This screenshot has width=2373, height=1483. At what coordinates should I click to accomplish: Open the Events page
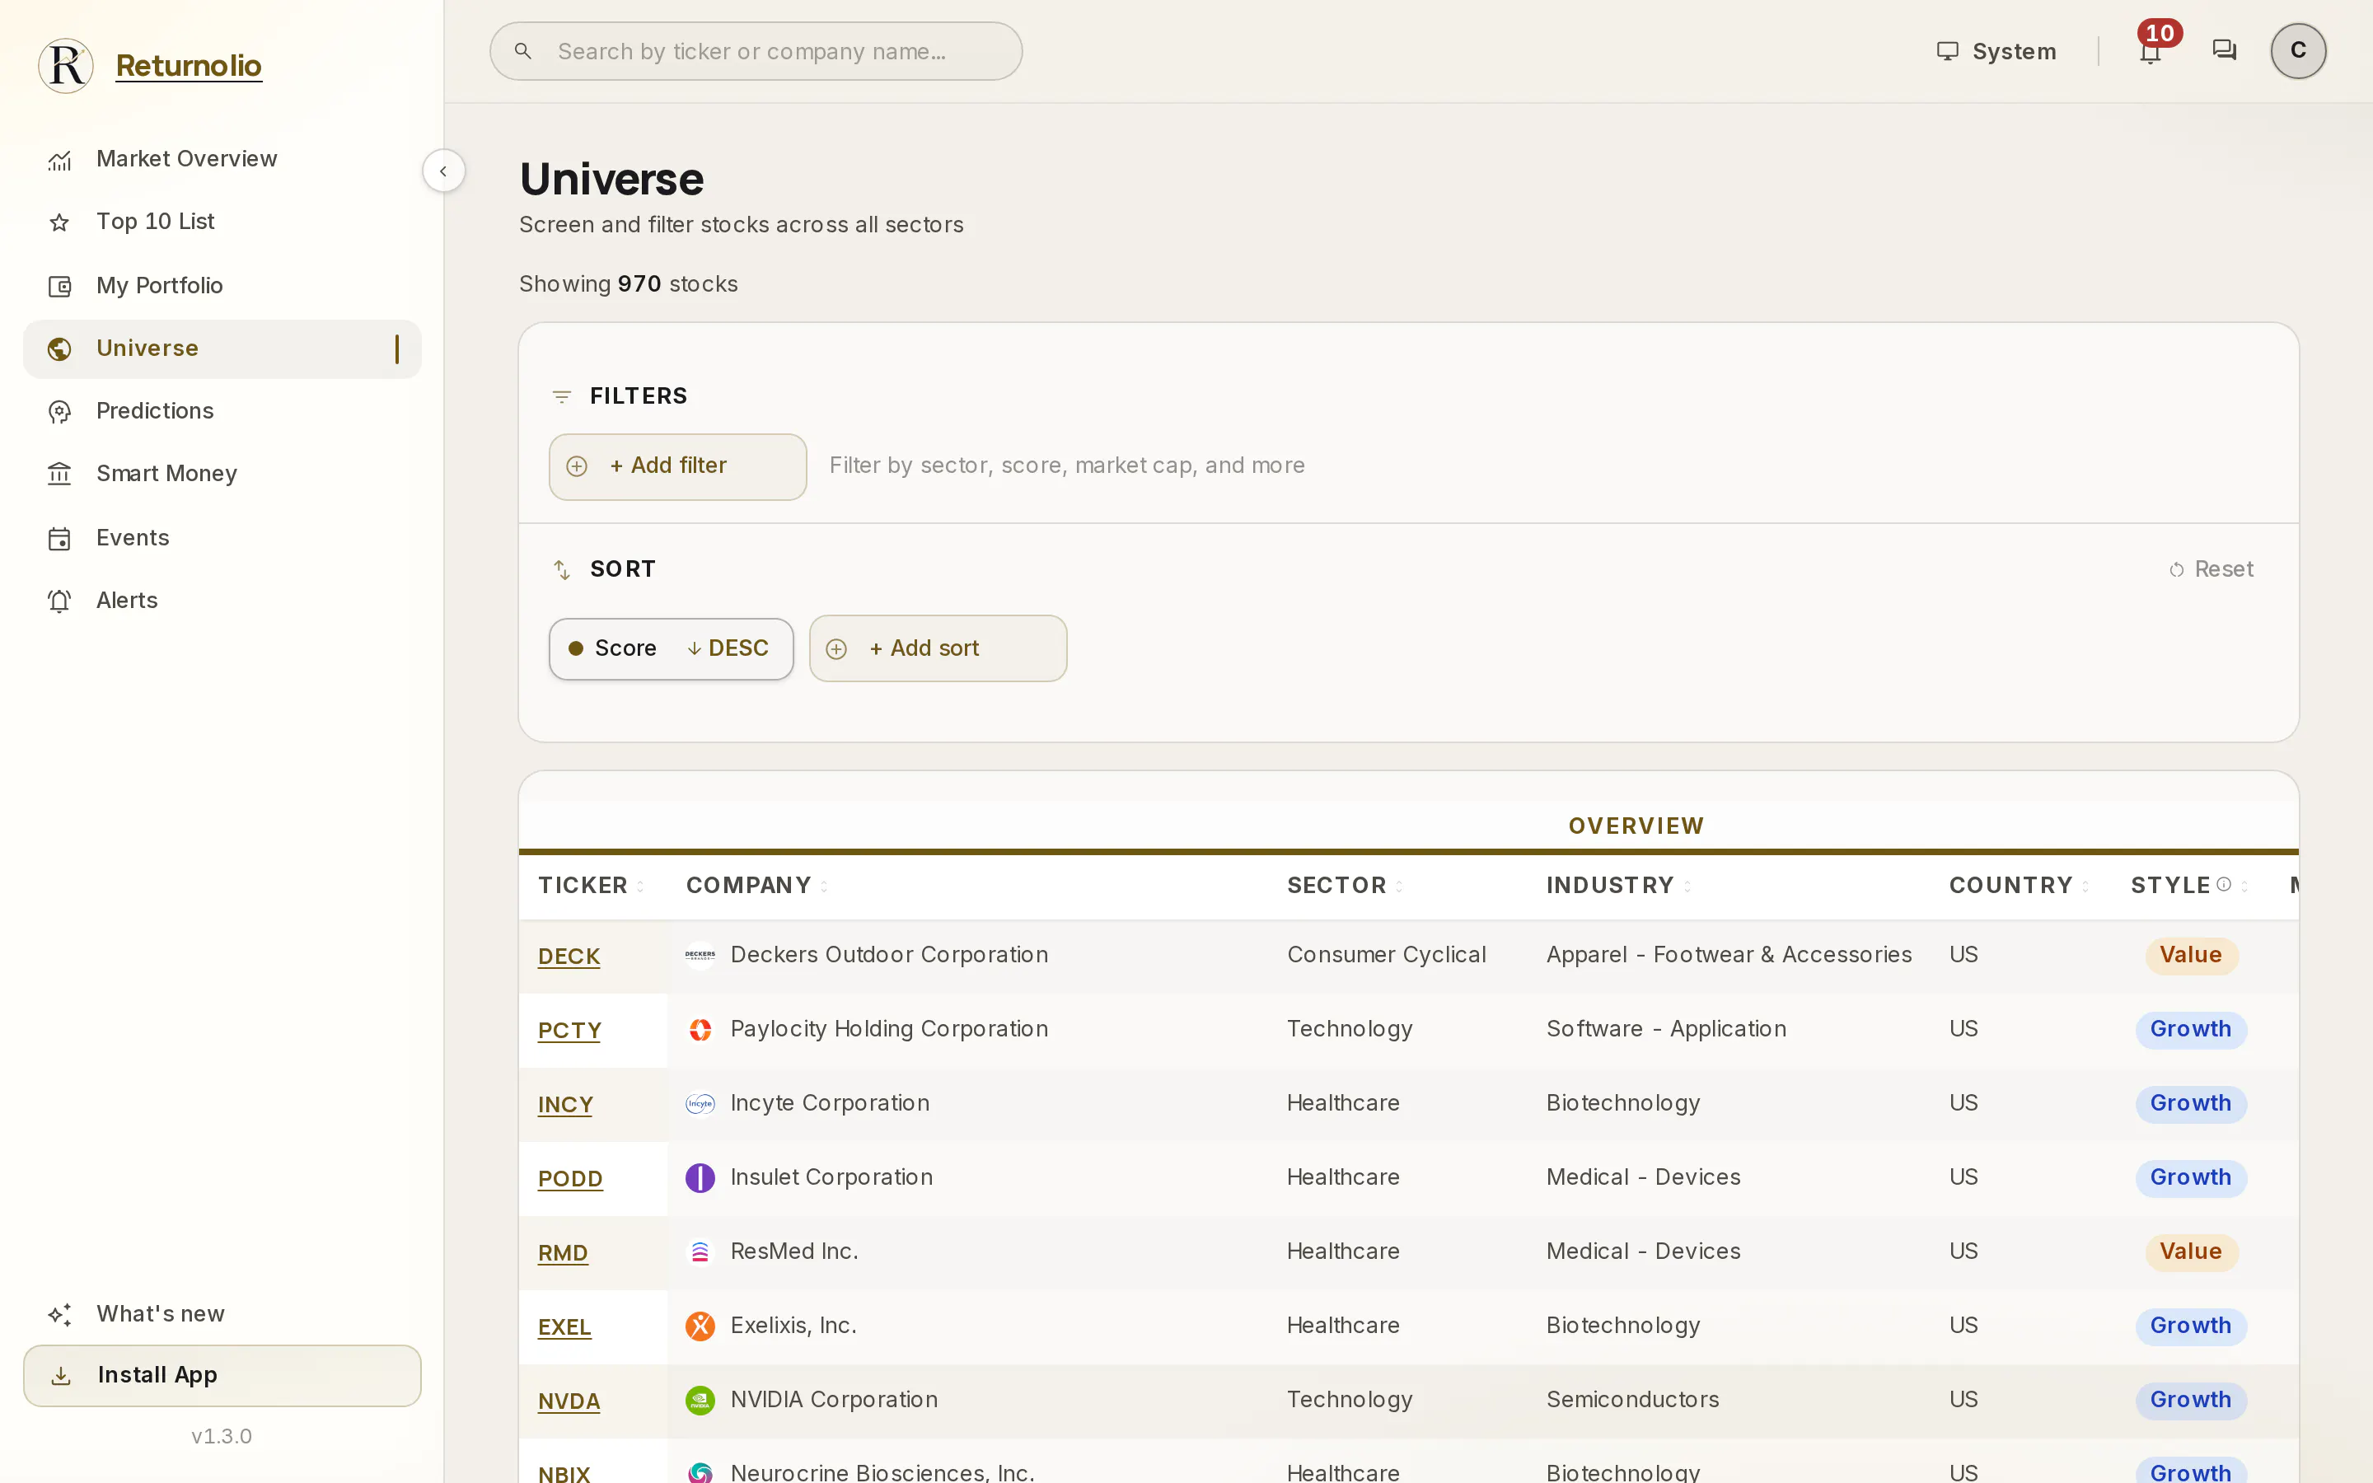[x=222, y=537]
